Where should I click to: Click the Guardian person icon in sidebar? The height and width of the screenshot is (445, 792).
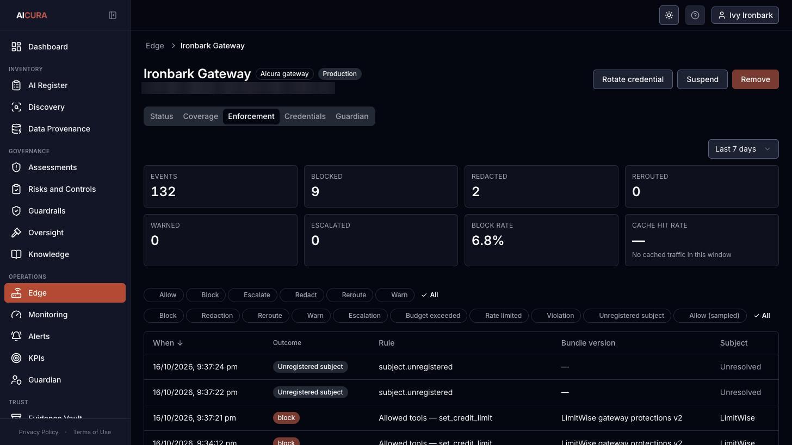pos(16,380)
